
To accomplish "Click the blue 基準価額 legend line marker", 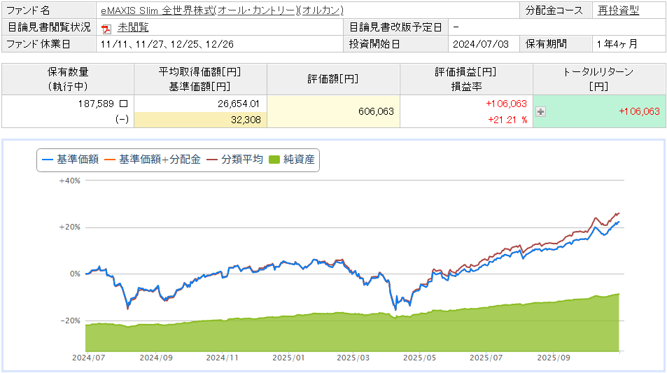I will (48, 160).
